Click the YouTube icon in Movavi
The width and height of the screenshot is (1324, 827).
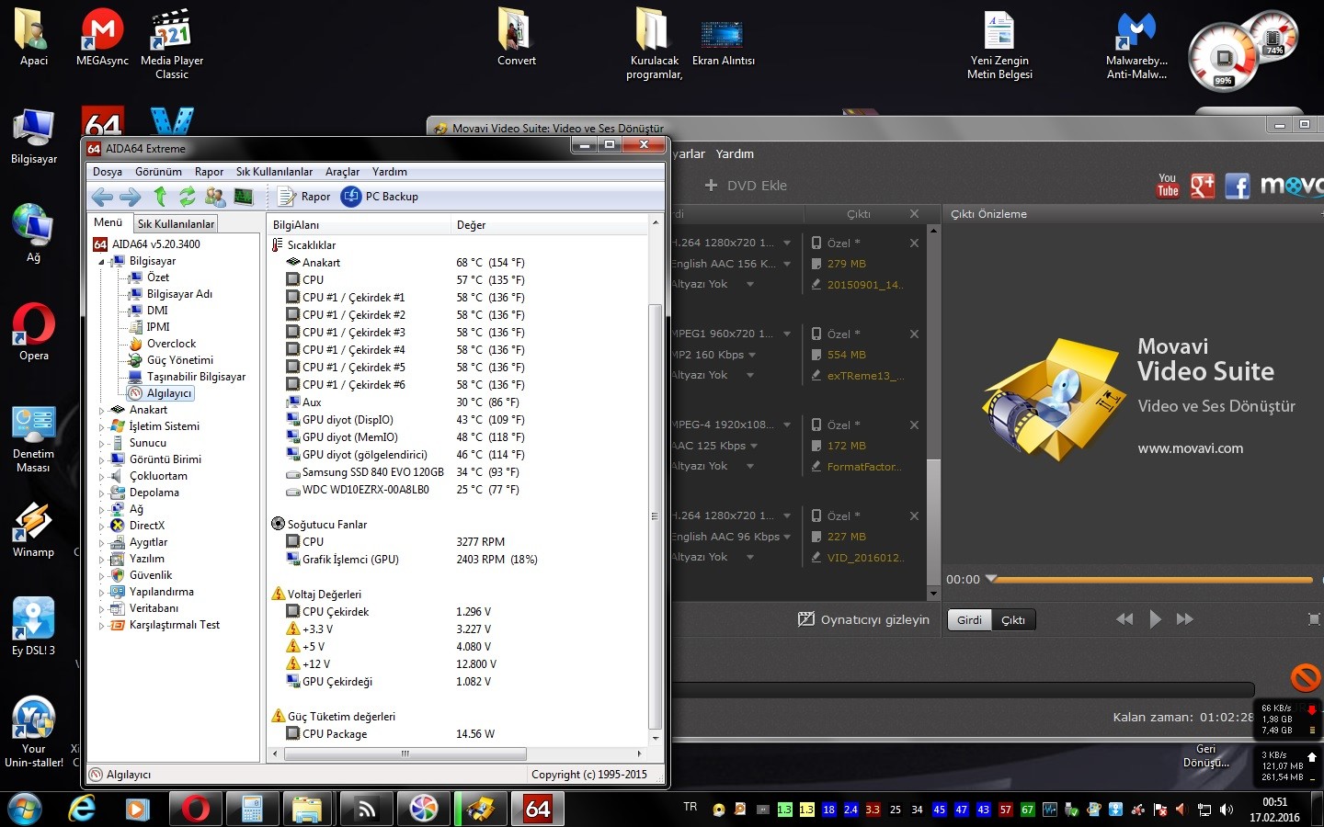pyautogui.click(x=1168, y=186)
